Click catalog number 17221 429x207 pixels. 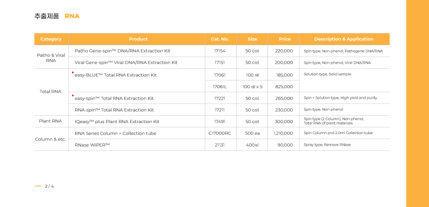pyautogui.click(x=220, y=98)
